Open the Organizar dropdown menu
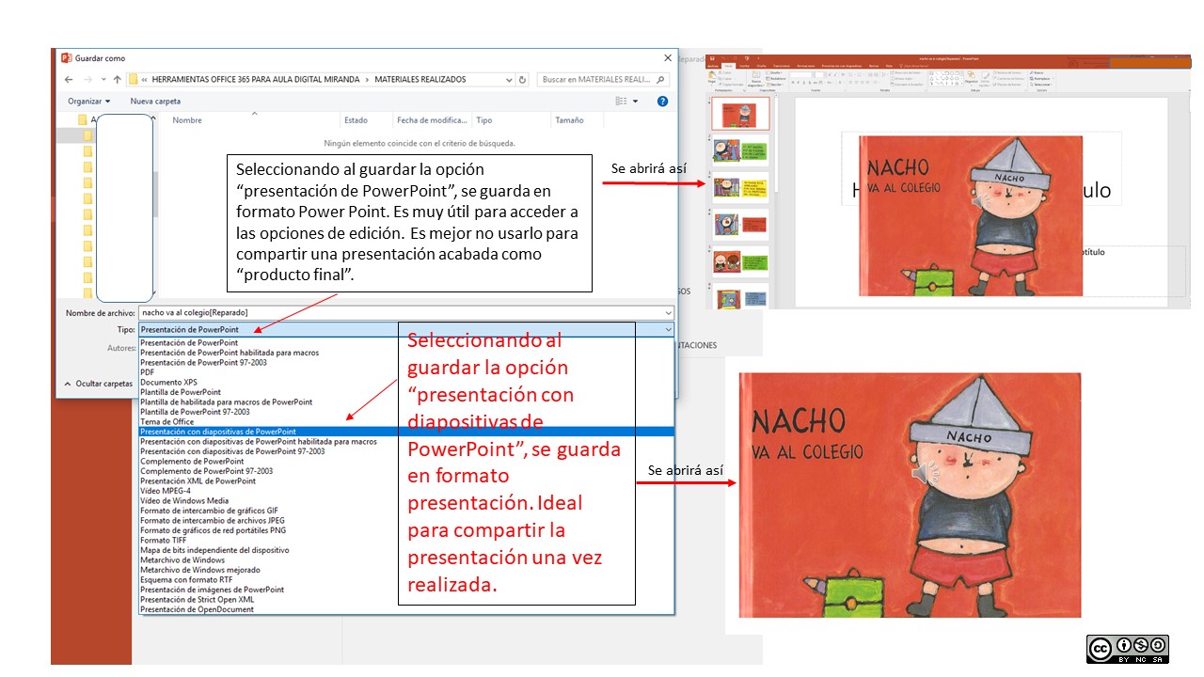1204x677 pixels. 88,102
